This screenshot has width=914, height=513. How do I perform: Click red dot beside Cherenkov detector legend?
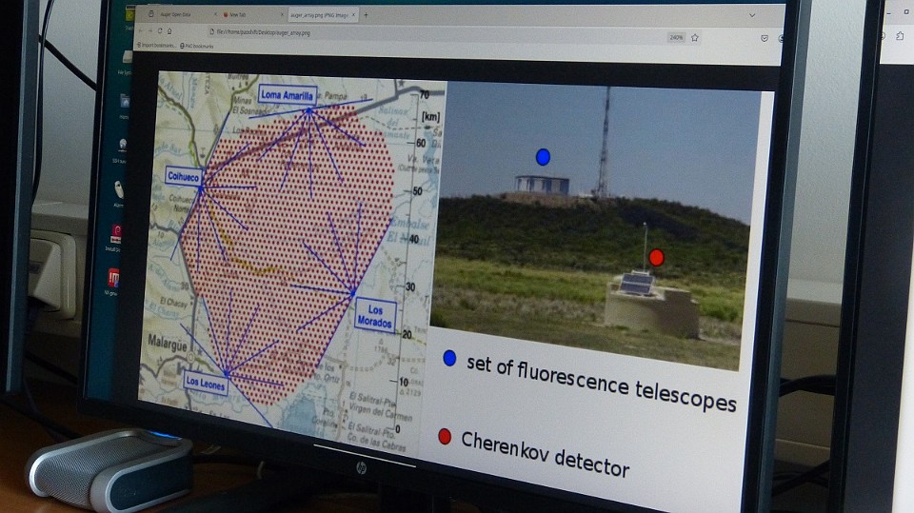click(x=444, y=437)
